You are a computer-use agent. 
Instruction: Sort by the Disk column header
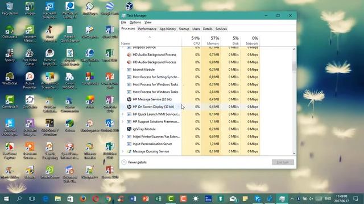tap(230, 40)
